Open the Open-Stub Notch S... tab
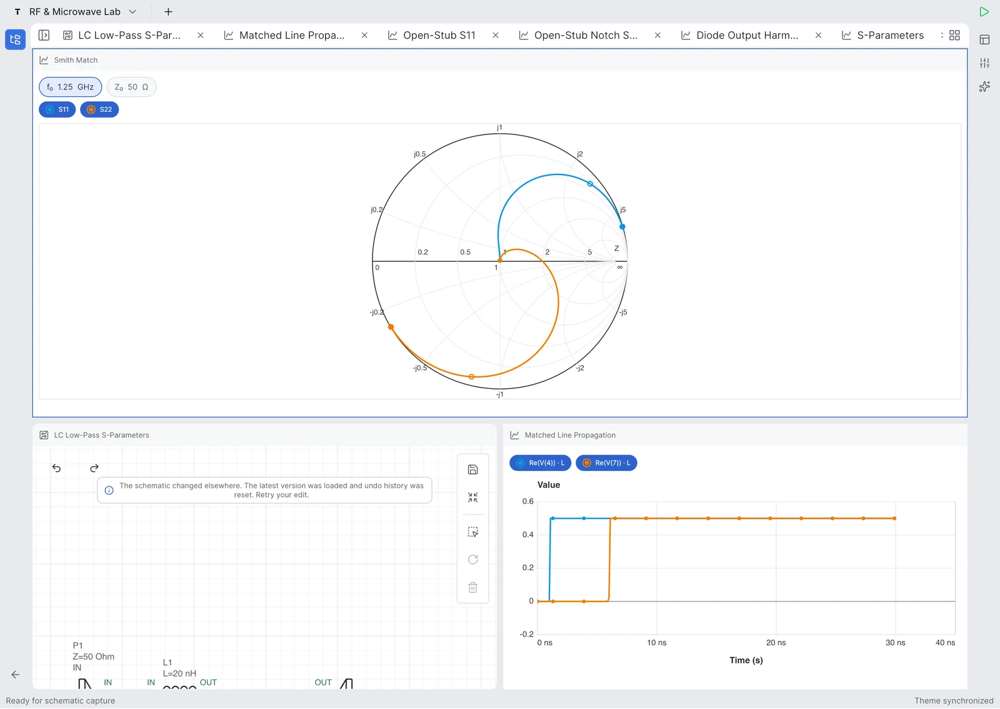This screenshot has width=1000, height=709. 586,36
